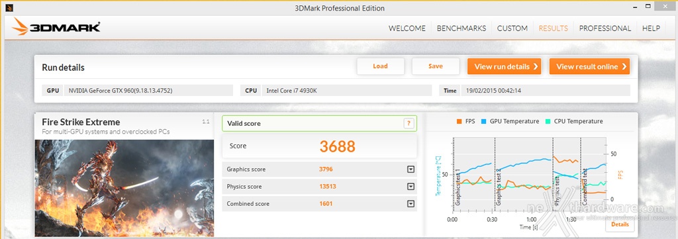Click the CPU value Intel Core i7 4930K

click(347, 91)
